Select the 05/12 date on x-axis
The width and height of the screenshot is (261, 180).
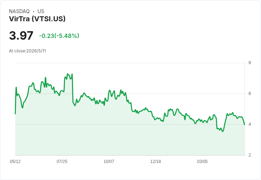pyautogui.click(x=15, y=161)
